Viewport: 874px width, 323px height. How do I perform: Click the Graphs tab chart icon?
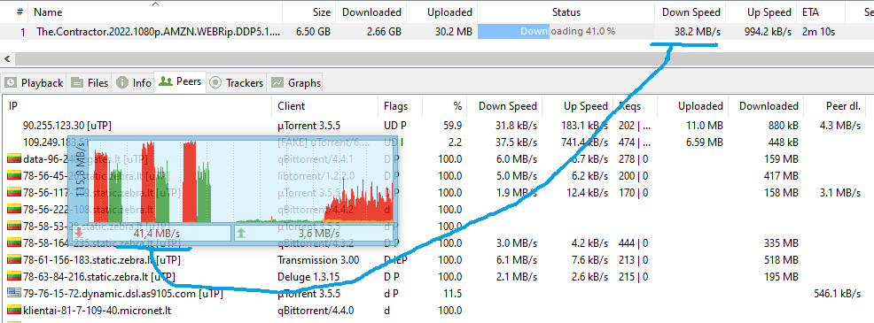coord(277,82)
